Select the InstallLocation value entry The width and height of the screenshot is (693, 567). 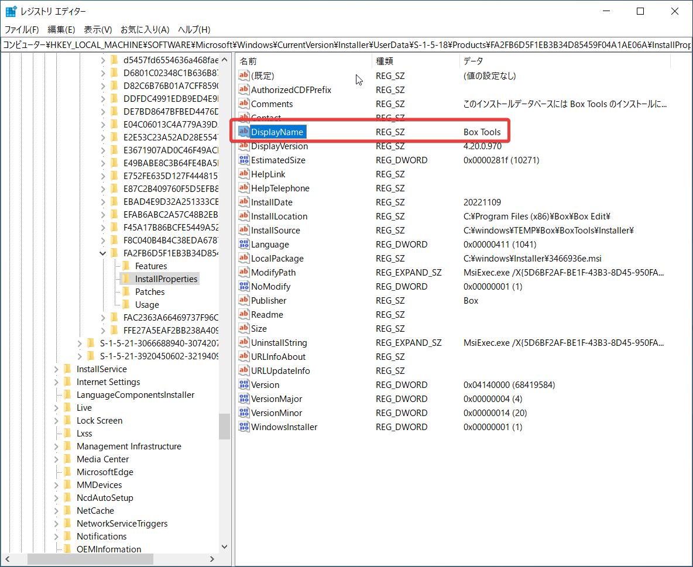pos(279,217)
